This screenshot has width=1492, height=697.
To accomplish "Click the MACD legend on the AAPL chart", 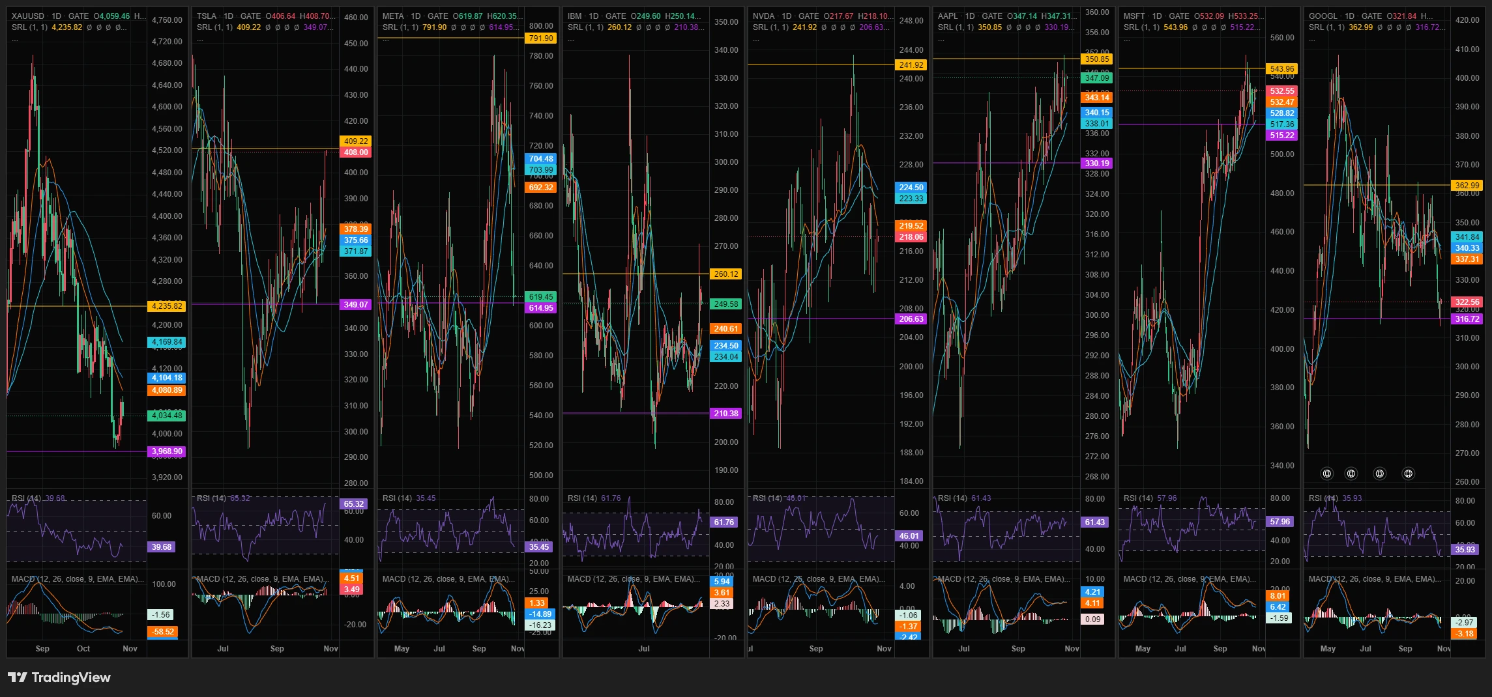I will pos(1004,579).
